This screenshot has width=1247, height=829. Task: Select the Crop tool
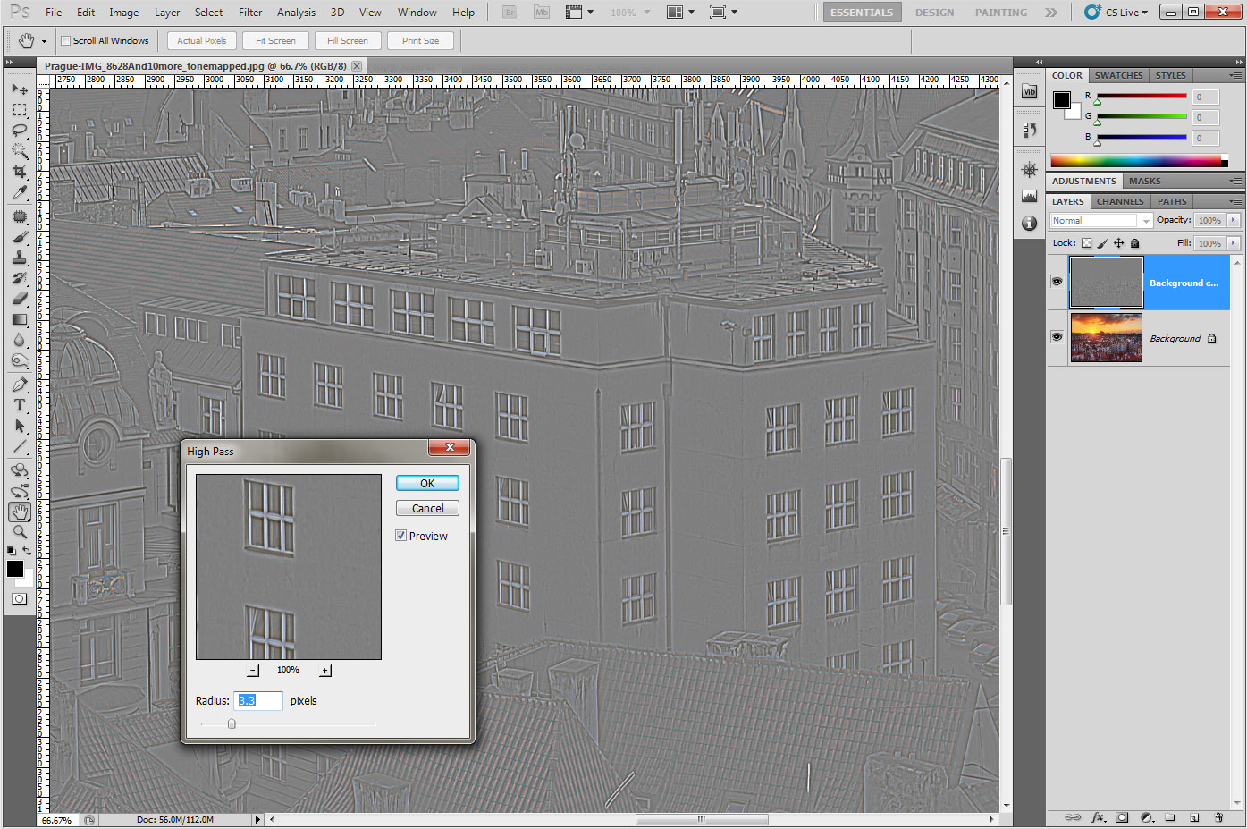tap(19, 172)
